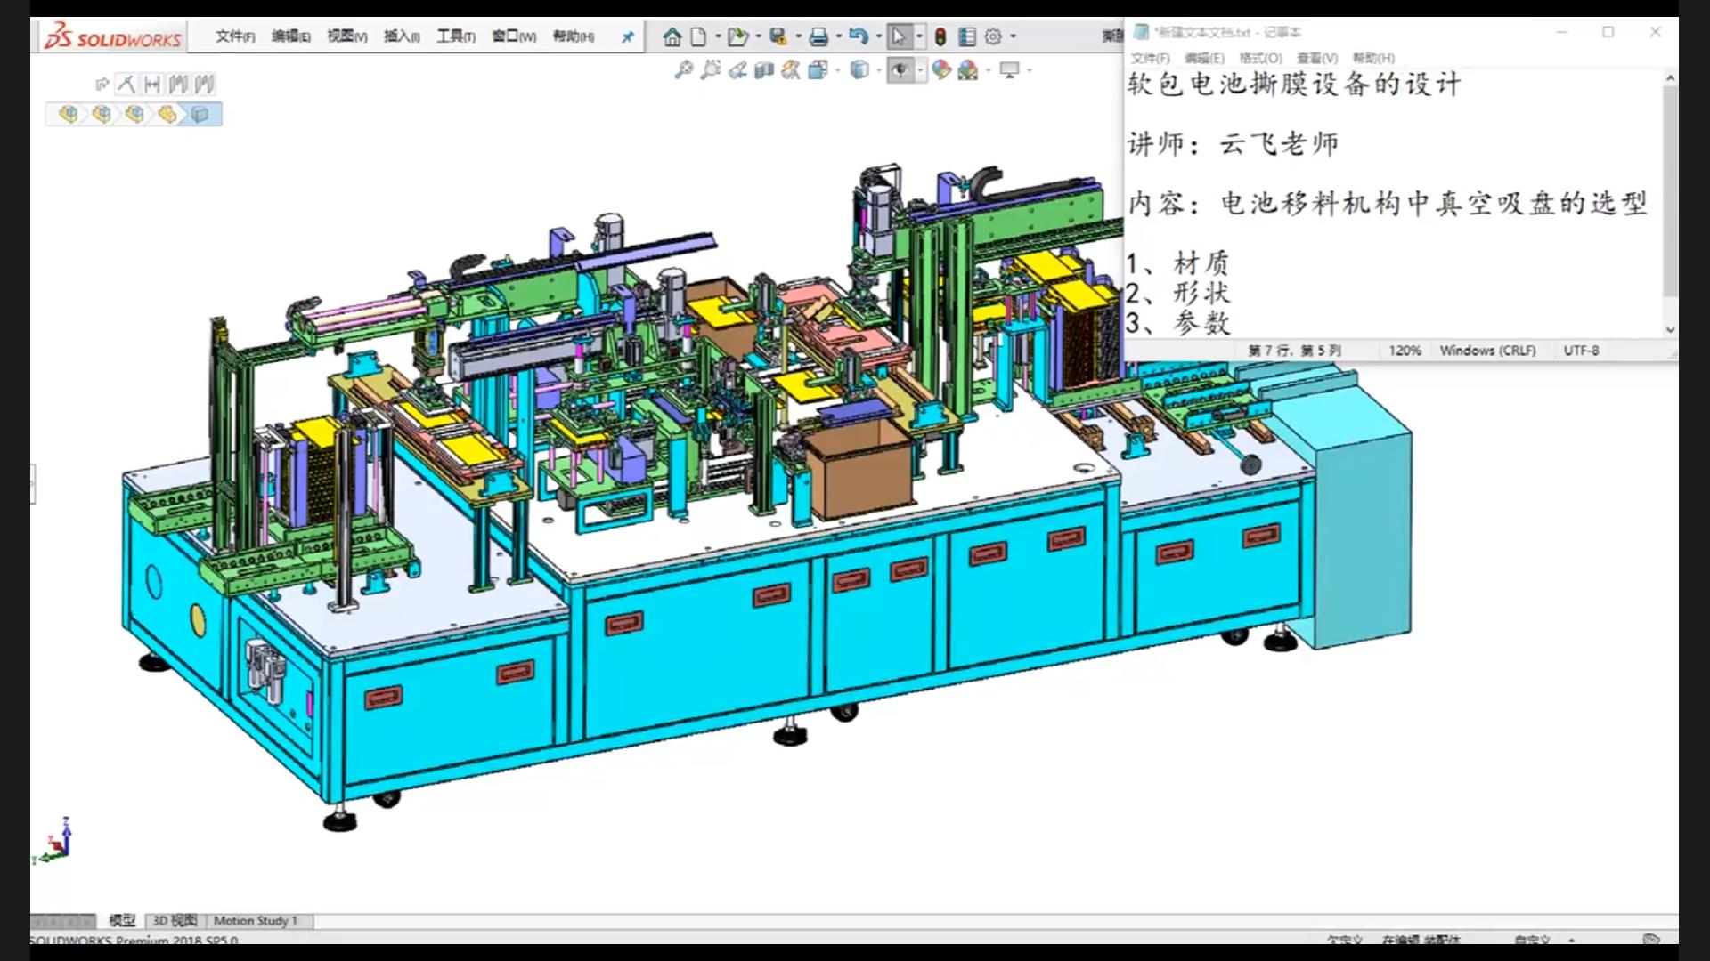
Task: Click Notepad scrollbar up arrow
Action: (x=1670, y=79)
